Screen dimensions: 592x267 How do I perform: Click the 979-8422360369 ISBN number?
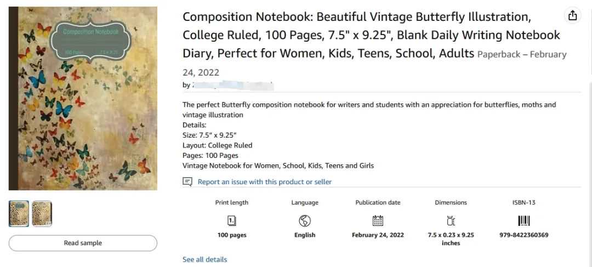tap(523, 235)
